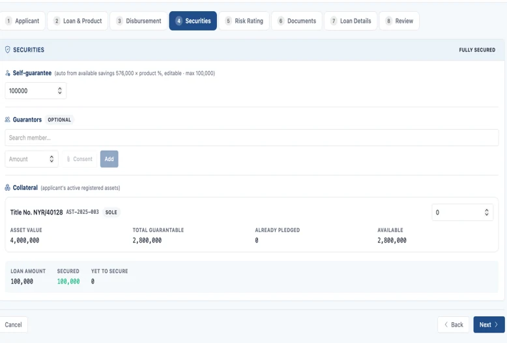
Task: Click Title No. NYR/40128
Action: (36, 213)
